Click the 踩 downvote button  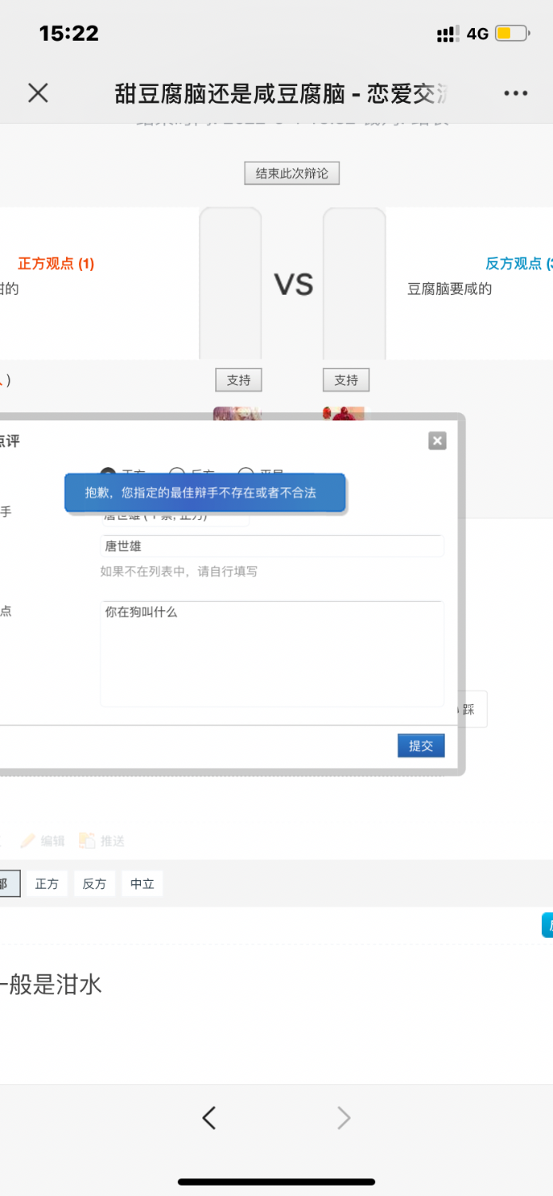(x=470, y=710)
